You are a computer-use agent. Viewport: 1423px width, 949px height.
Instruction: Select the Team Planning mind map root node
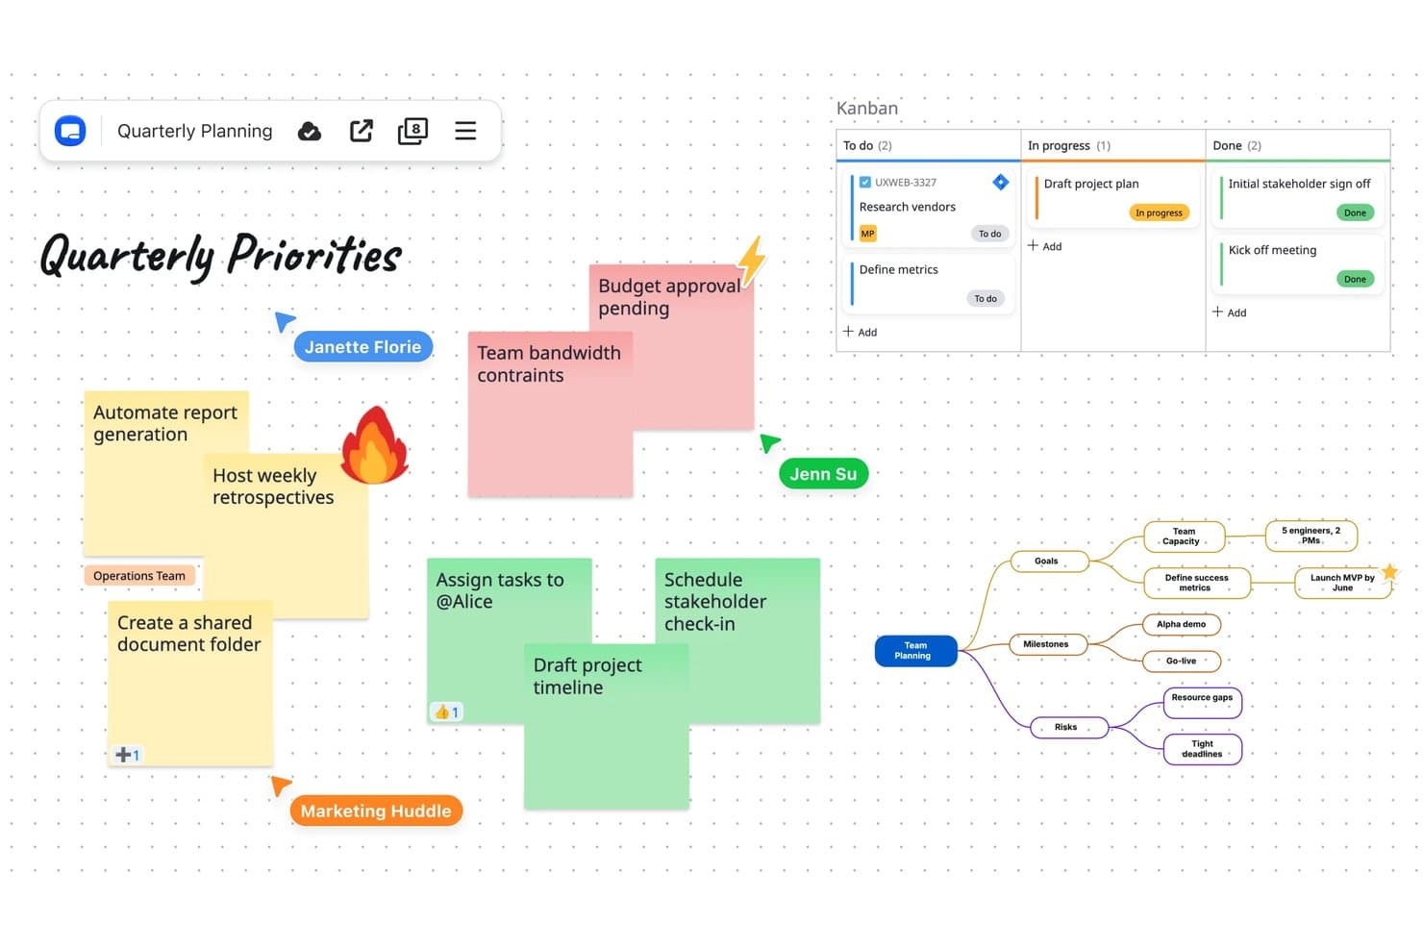point(915,651)
